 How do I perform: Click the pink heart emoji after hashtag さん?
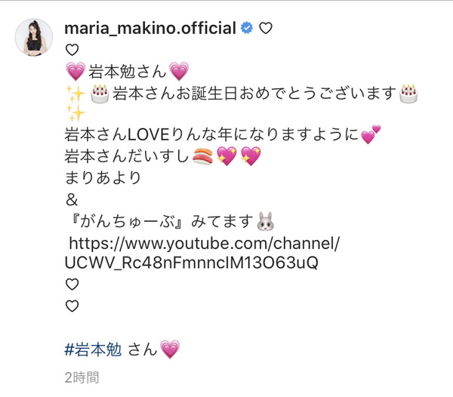coord(170,349)
